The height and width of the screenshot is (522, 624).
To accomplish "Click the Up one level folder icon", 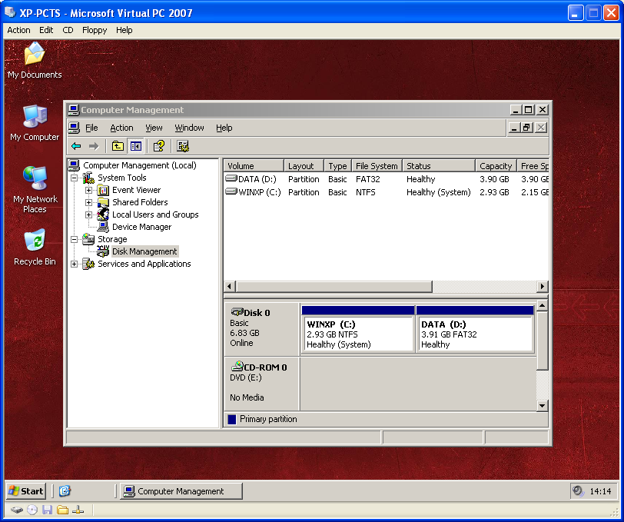I will click(118, 146).
